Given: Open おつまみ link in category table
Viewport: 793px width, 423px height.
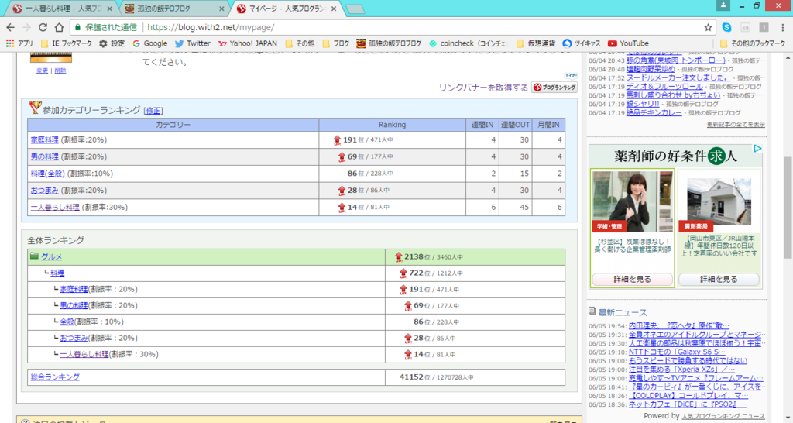Looking at the screenshot, I should [44, 191].
